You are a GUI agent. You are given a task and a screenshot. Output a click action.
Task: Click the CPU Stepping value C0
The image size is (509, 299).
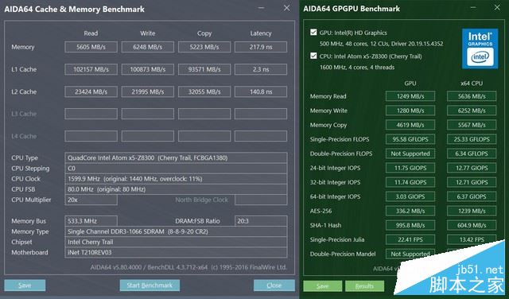click(x=176, y=168)
